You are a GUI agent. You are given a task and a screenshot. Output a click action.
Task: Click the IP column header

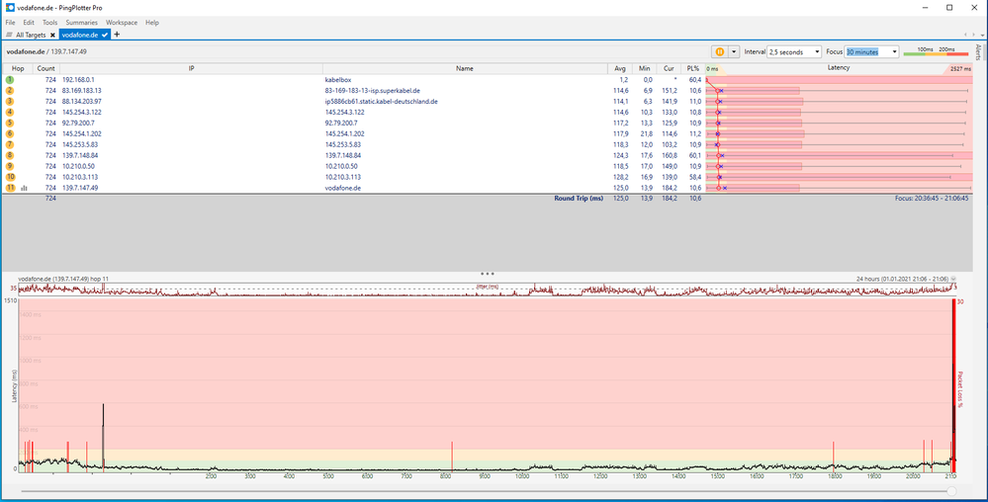191,68
